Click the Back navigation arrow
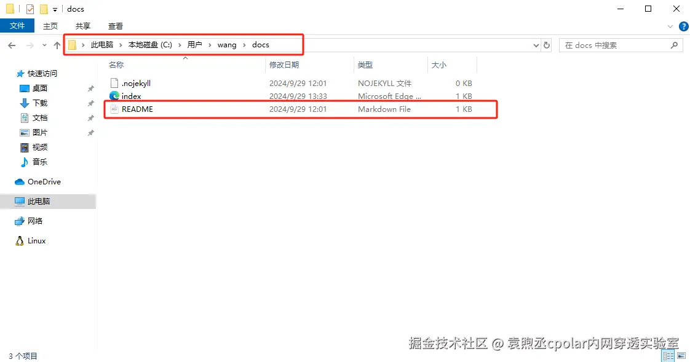Screen dimensions: 690x362 pos(12,45)
